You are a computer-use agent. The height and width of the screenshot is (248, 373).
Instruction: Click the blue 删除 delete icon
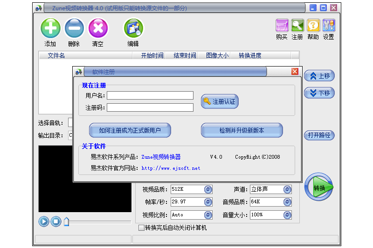(74, 28)
